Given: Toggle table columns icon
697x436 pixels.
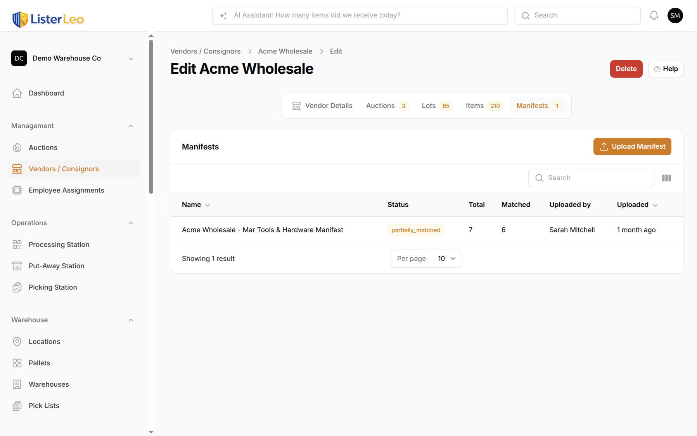Looking at the screenshot, I should coord(666,178).
